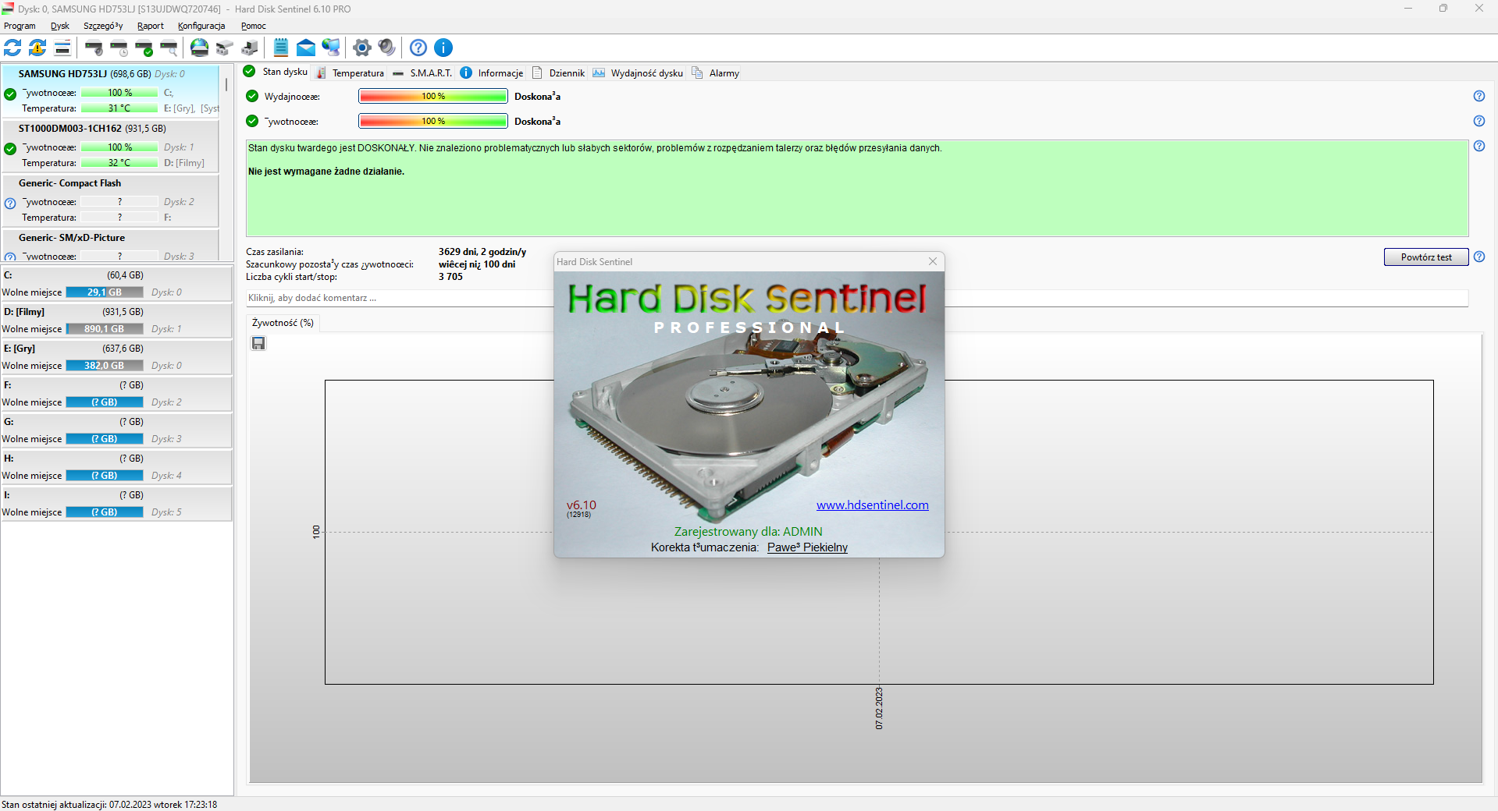Click the comment field 'Kliknij, aby dodać komentarz'
Viewport: 1498px width, 811px height.
click(857, 298)
